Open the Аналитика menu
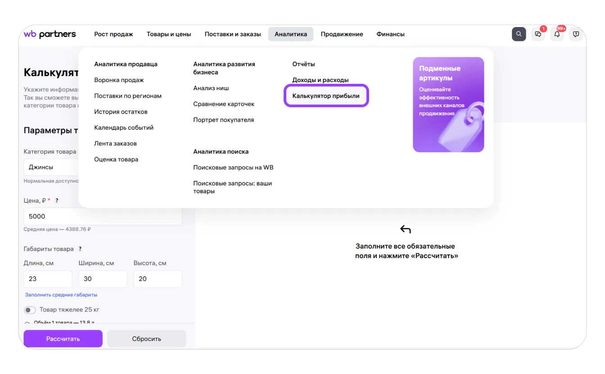The width and height of the screenshot is (605, 374). 291,34
